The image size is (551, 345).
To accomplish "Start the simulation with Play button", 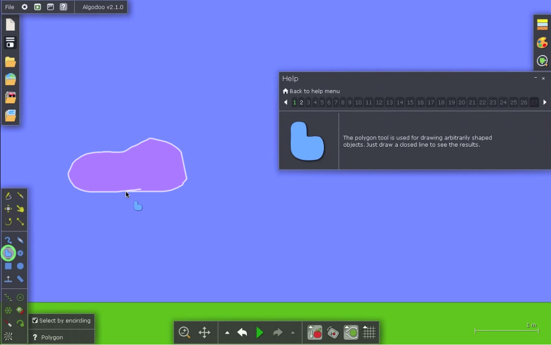I will click(x=260, y=333).
